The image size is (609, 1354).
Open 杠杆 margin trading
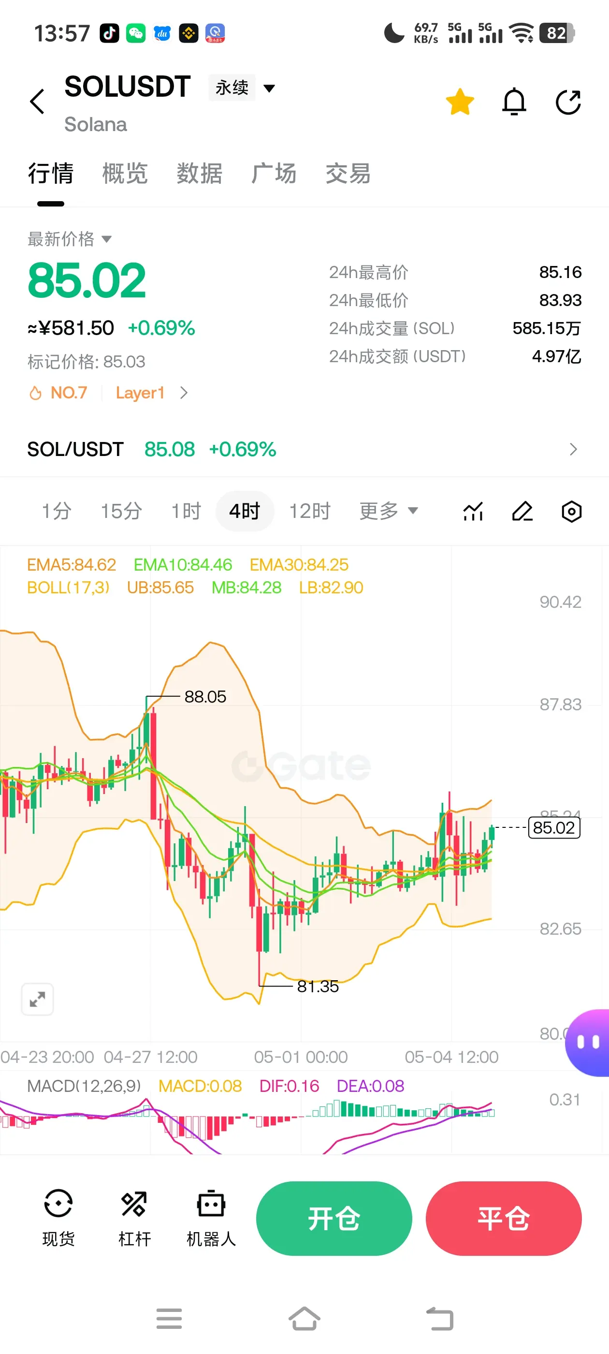[134, 1218]
